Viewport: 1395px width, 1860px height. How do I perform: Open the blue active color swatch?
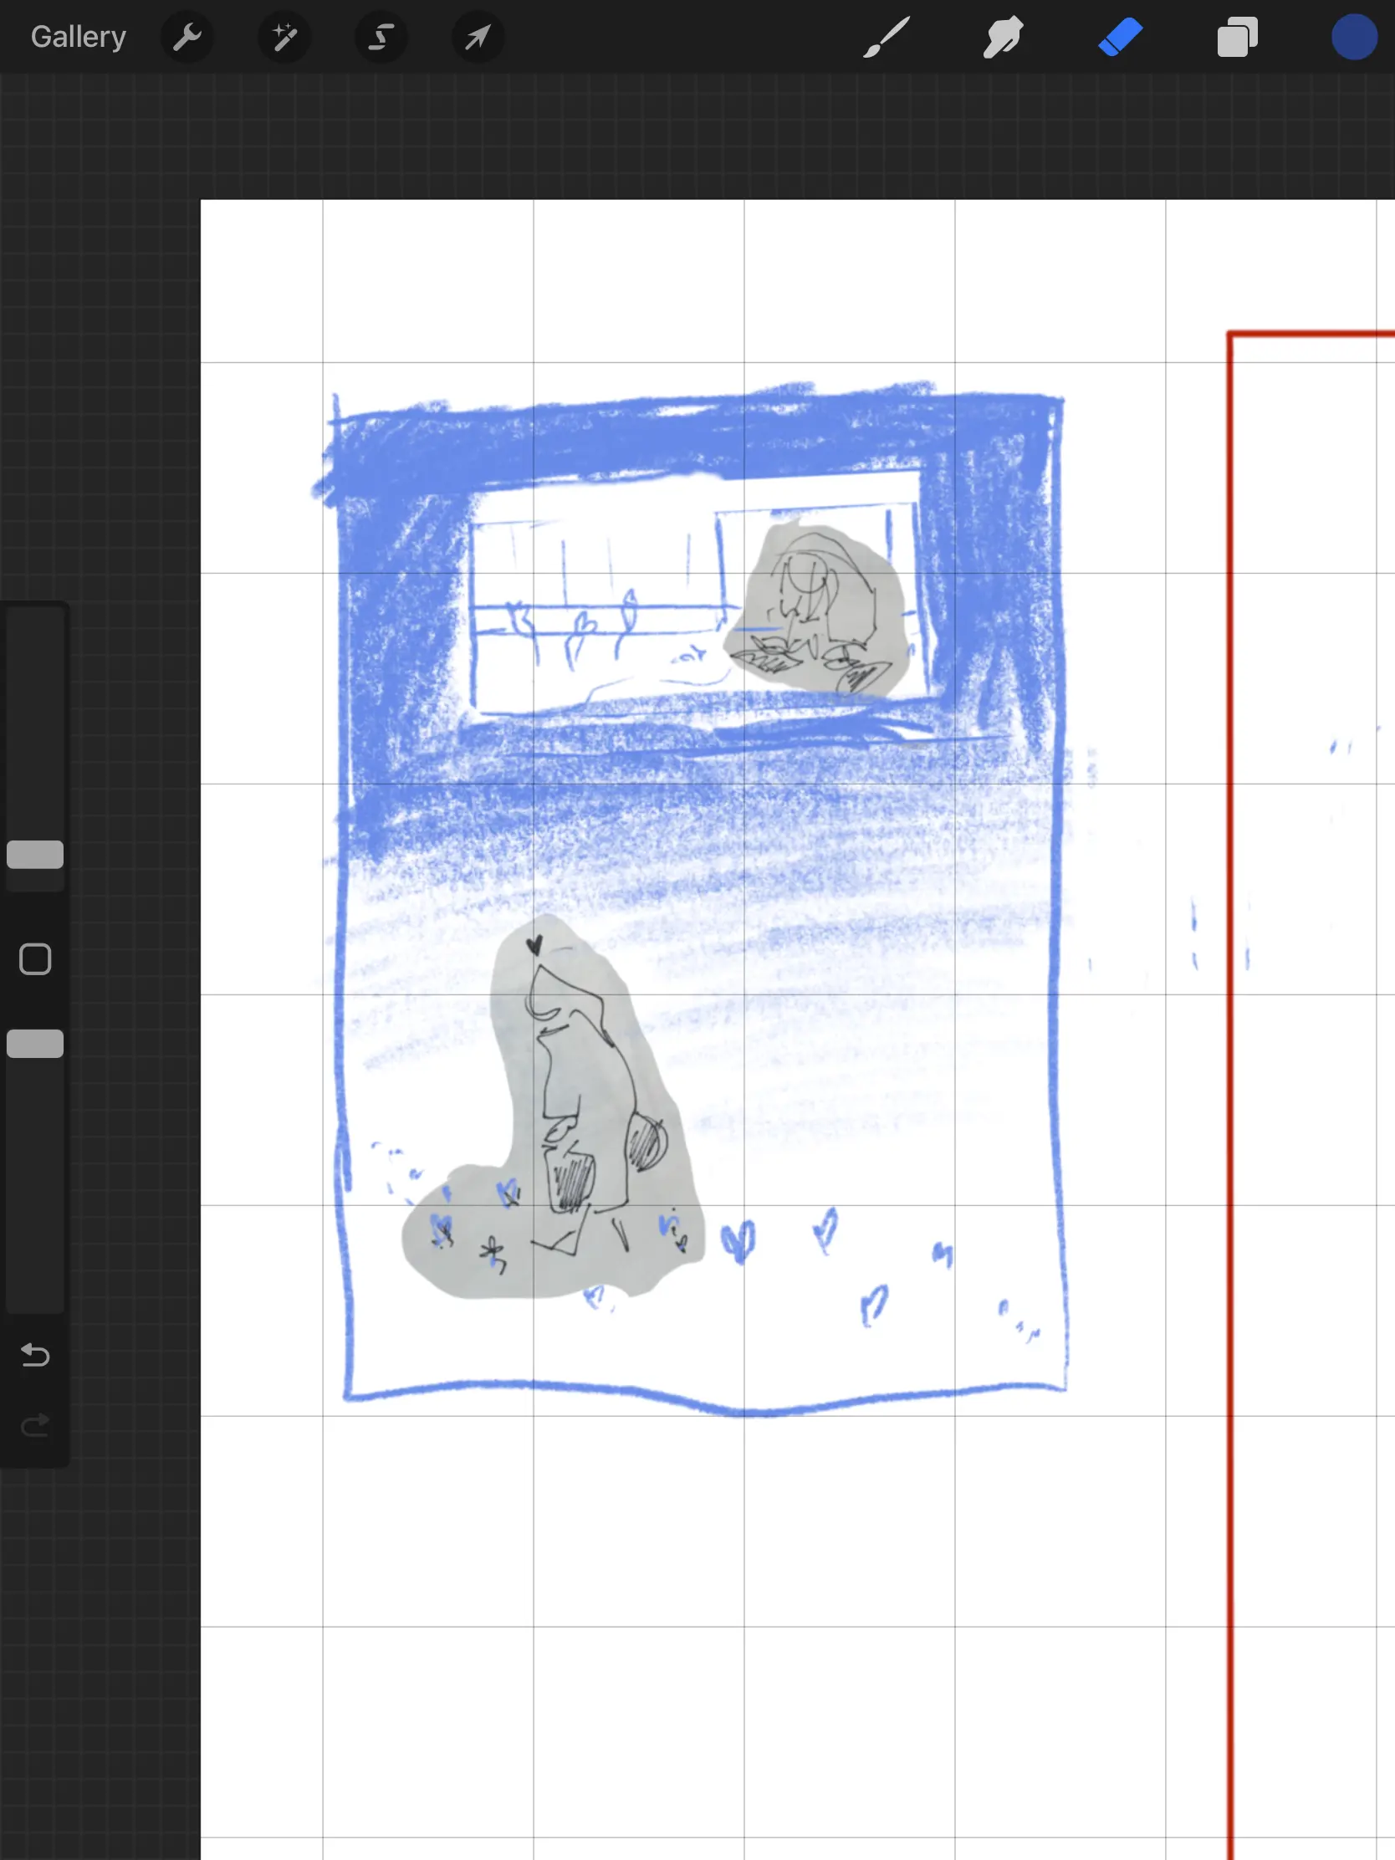[x=1354, y=37]
